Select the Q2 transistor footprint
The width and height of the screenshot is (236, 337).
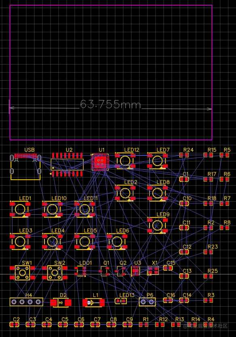point(121,271)
